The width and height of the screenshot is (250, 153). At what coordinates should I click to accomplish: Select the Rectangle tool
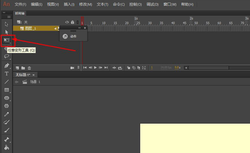(x=7, y=90)
